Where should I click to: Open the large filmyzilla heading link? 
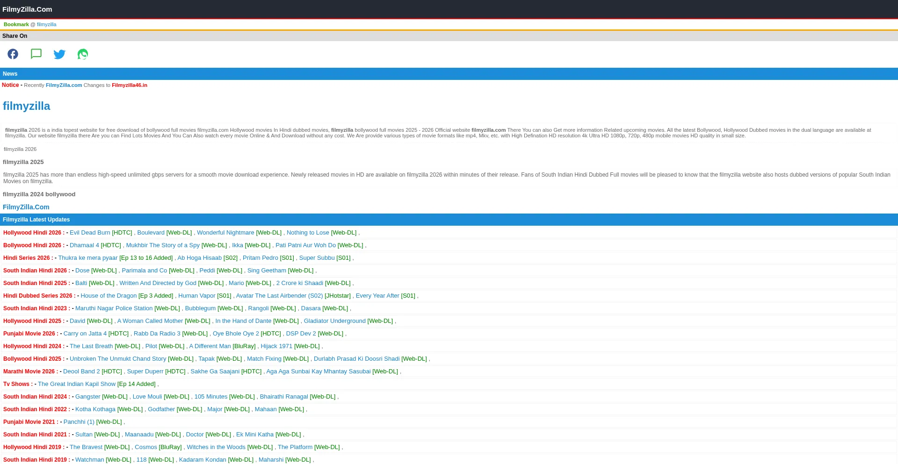pyautogui.click(x=27, y=106)
